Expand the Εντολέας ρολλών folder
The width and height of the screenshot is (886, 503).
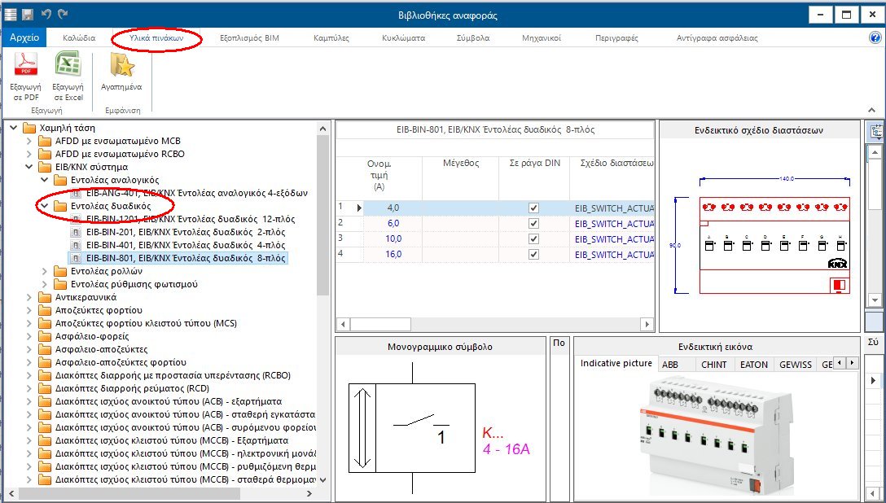(x=43, y=271)
